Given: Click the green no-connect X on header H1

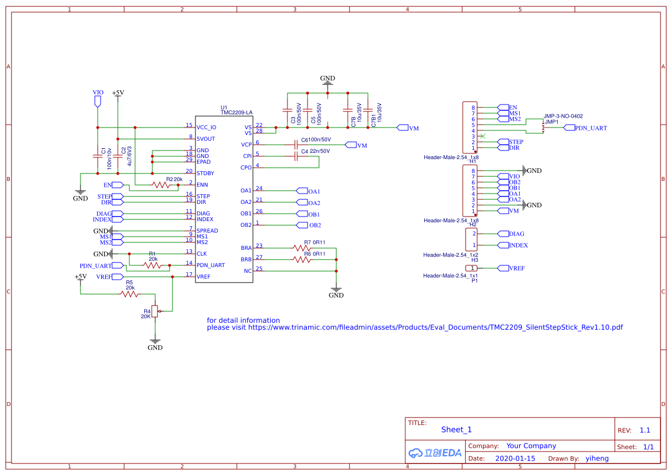Looking at the screenshot, I should click(482, 136).
